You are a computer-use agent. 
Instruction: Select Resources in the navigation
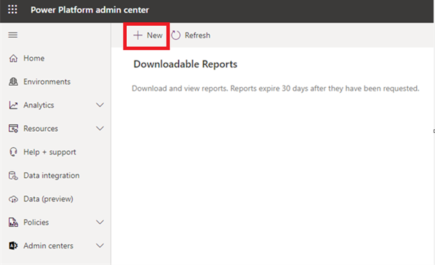(40, 128)
